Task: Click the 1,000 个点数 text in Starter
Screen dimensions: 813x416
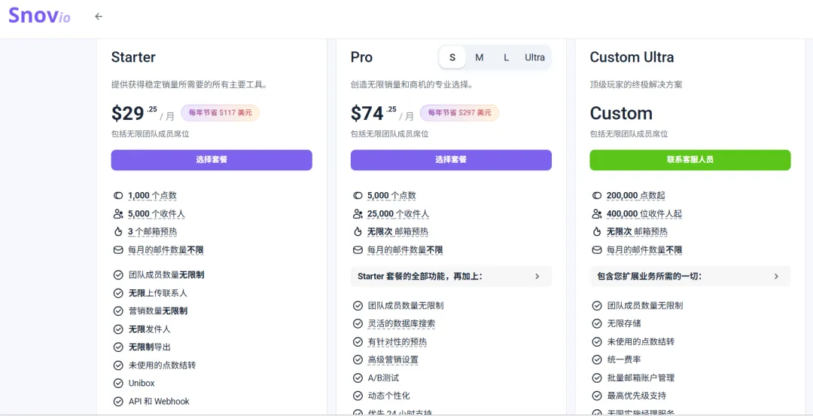Action: (x=152, y=196)
